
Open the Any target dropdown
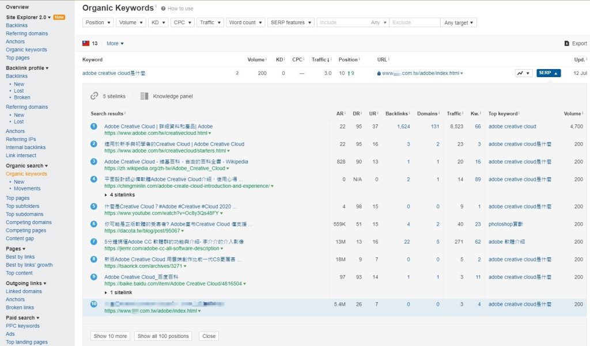459,22
